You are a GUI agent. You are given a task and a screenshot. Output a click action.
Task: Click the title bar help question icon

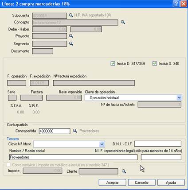[x=176, y=4]
